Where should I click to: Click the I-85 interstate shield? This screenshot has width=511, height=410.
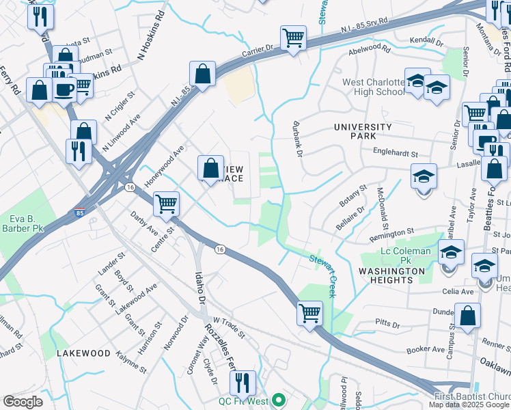[x=79, y=212]
